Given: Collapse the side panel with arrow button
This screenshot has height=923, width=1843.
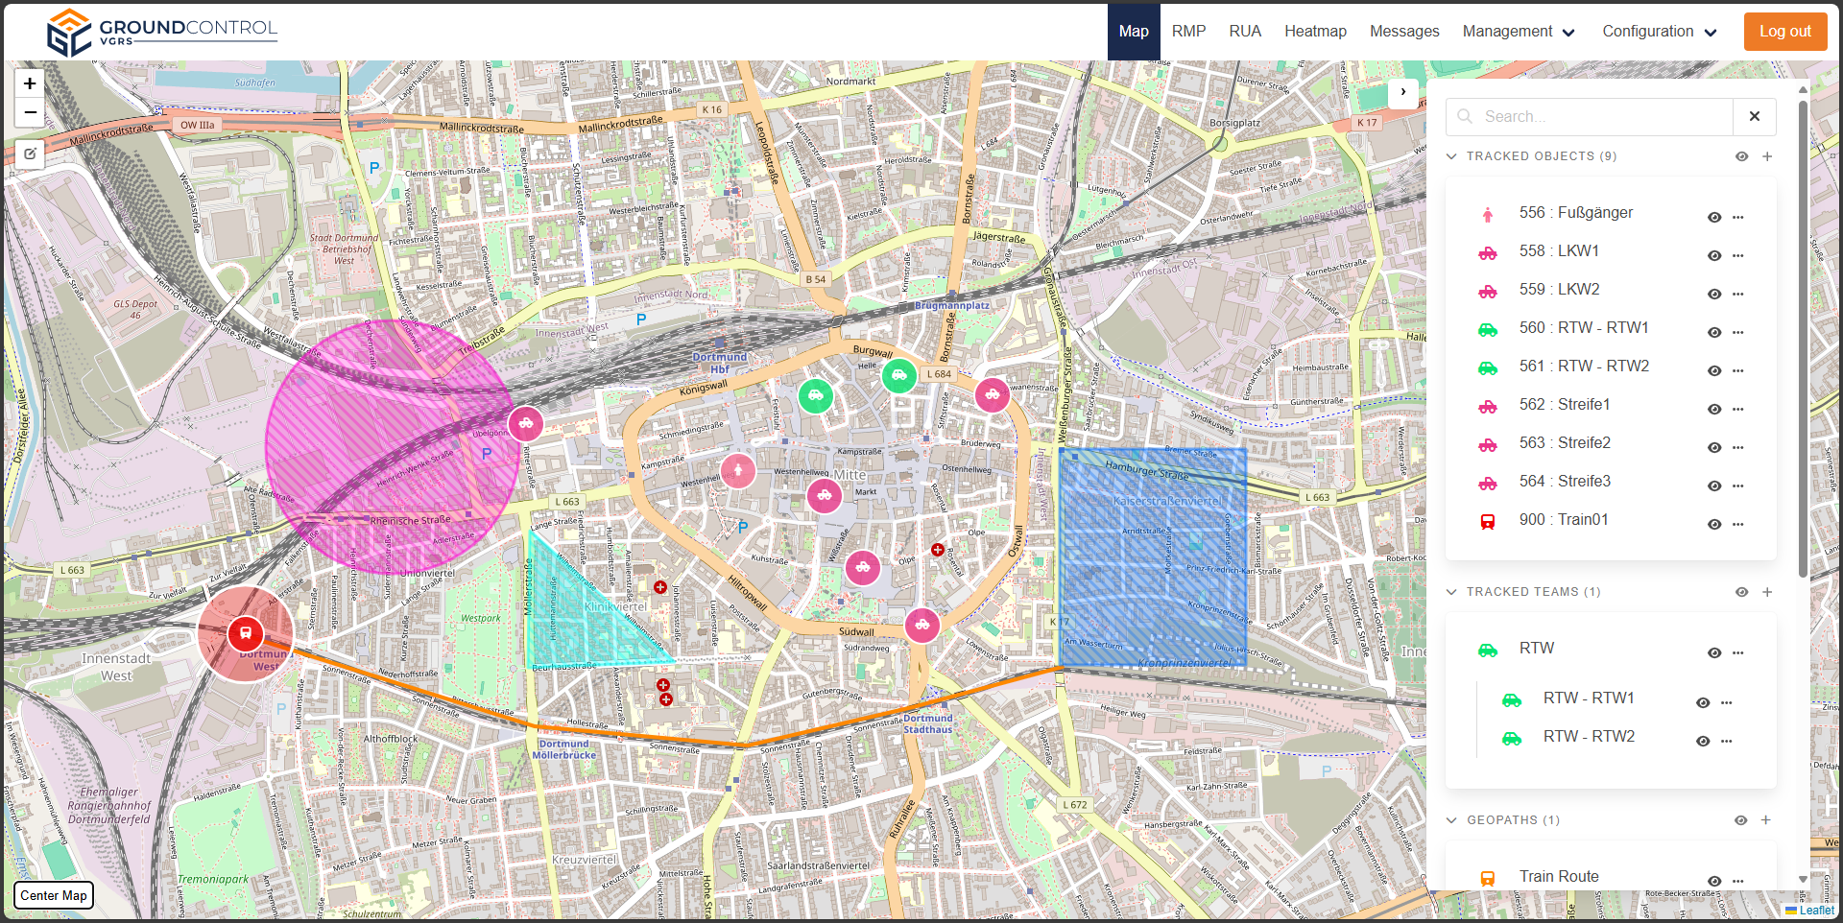Looking at the screenshot, I should tap(1402, 92).
